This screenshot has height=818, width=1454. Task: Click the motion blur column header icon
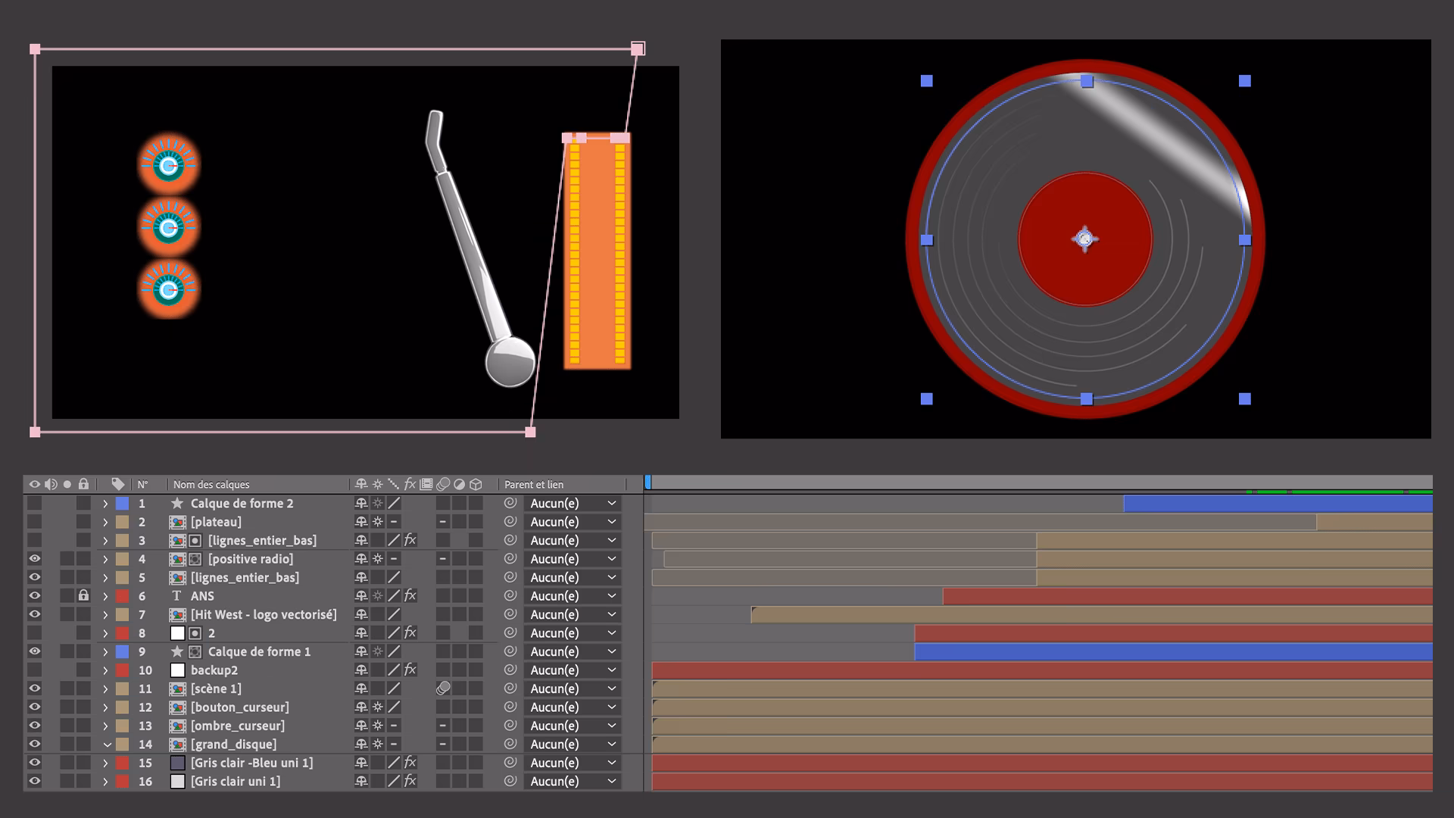click(443, 484)
